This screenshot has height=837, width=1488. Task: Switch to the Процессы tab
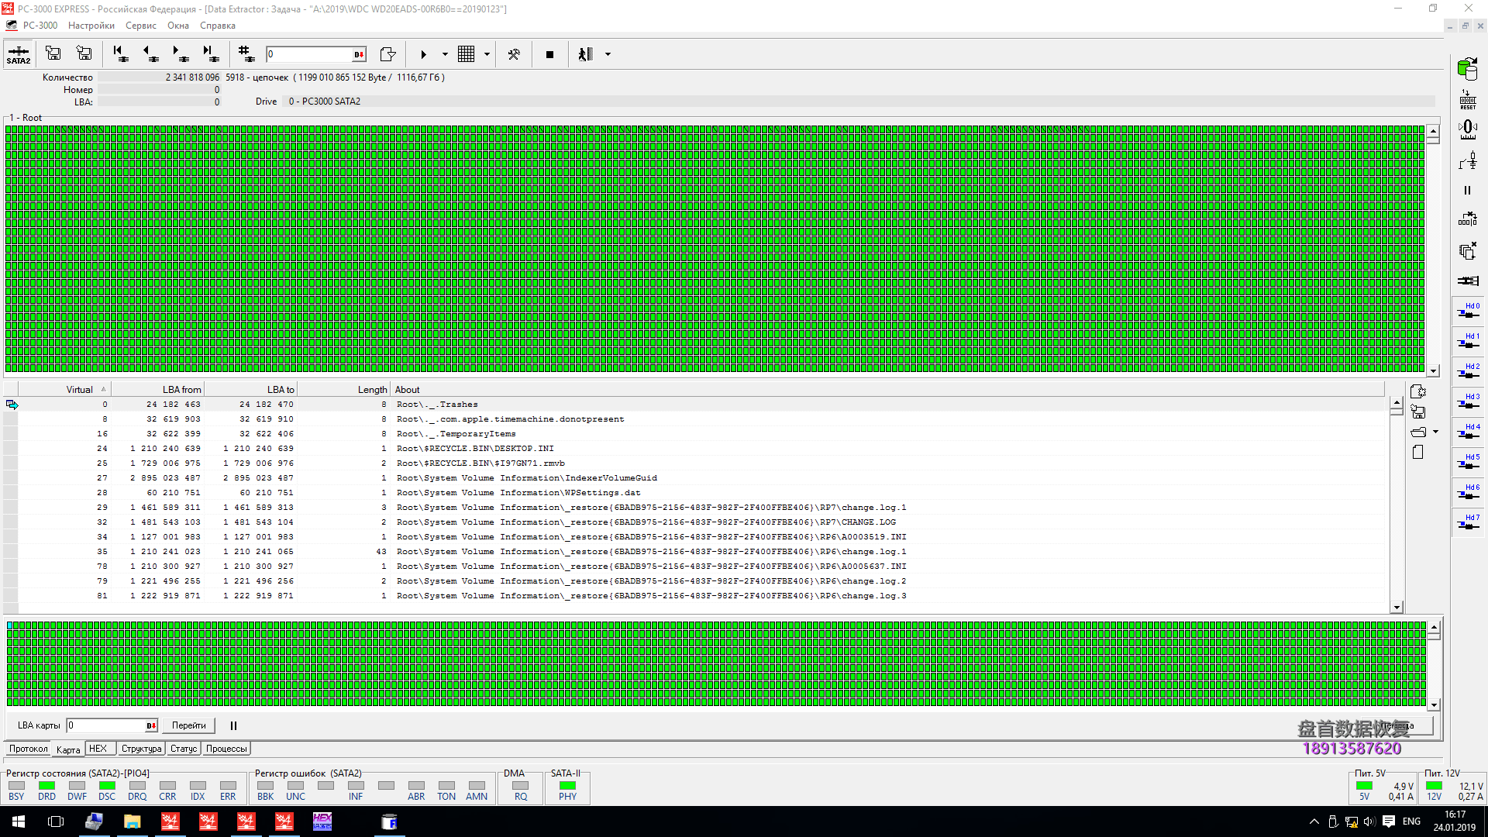(226, 749)
